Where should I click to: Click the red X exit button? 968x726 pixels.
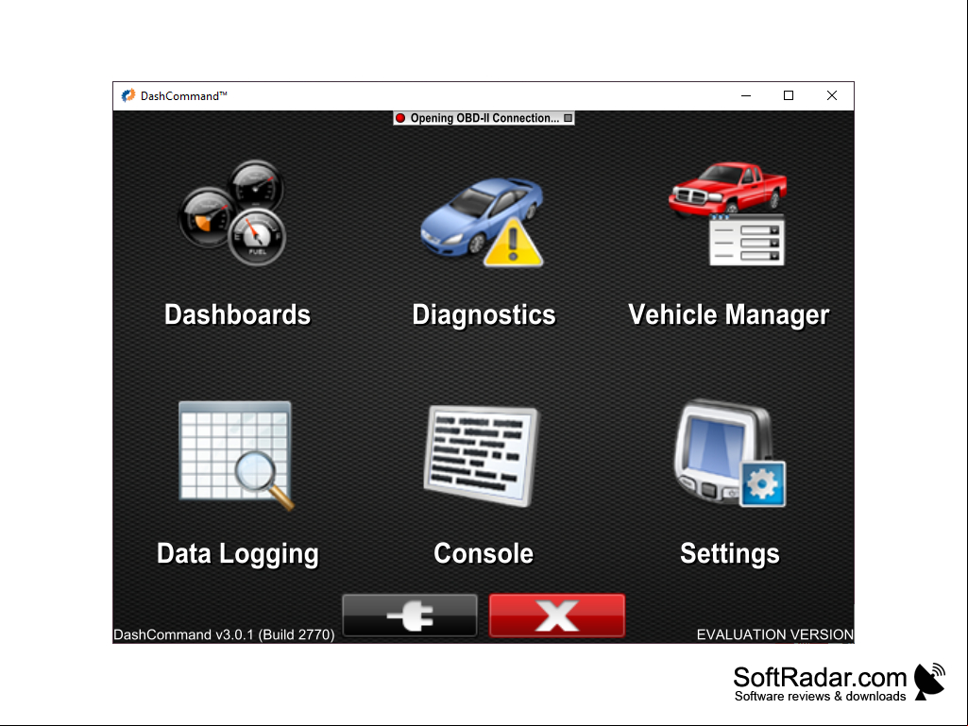tap(557, 616)
